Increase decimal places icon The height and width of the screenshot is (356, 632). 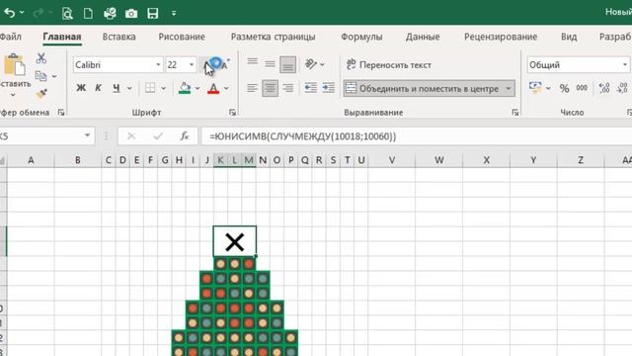tap(604, 88)
